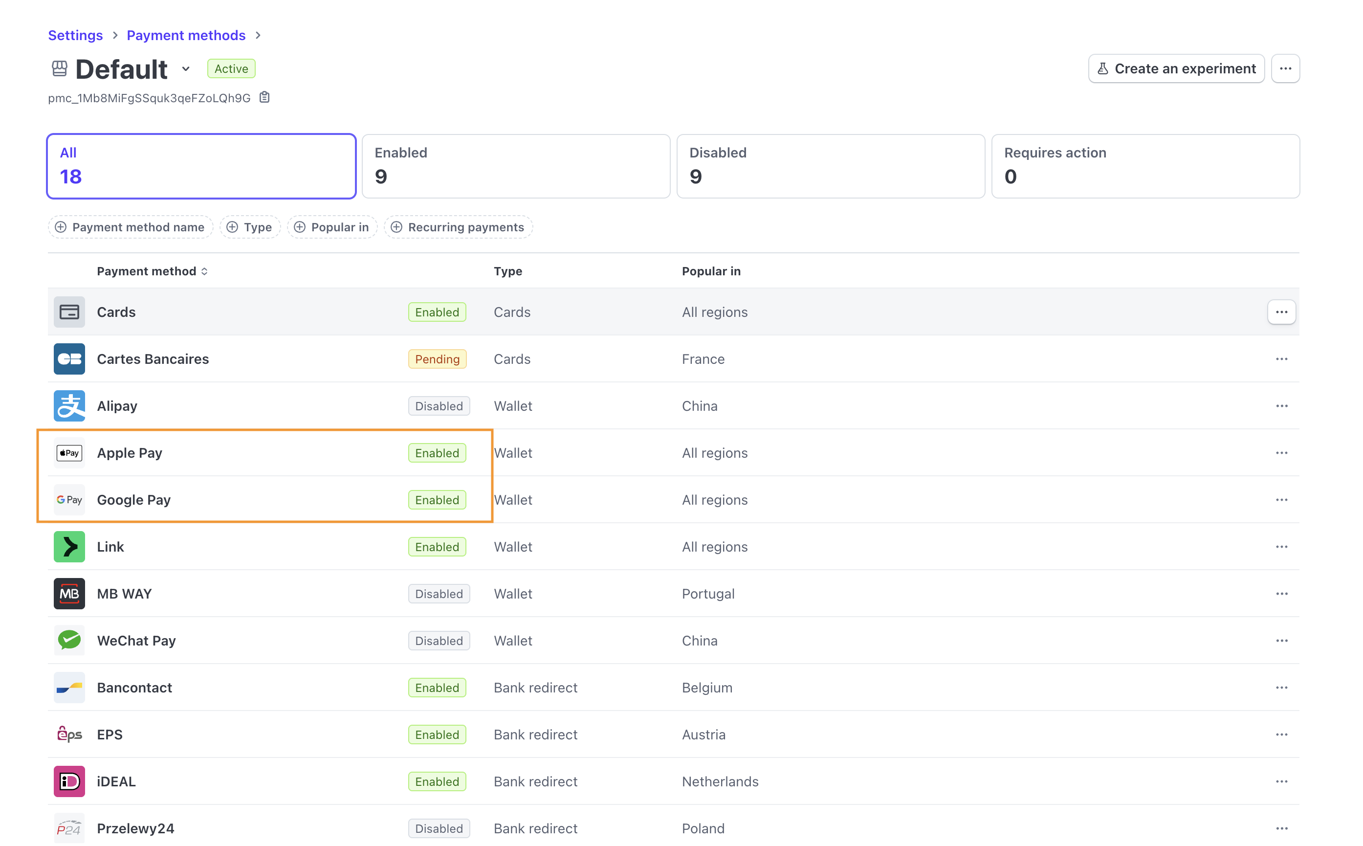
Task: Click the Create an experiment button
Action: [1176, 68]
